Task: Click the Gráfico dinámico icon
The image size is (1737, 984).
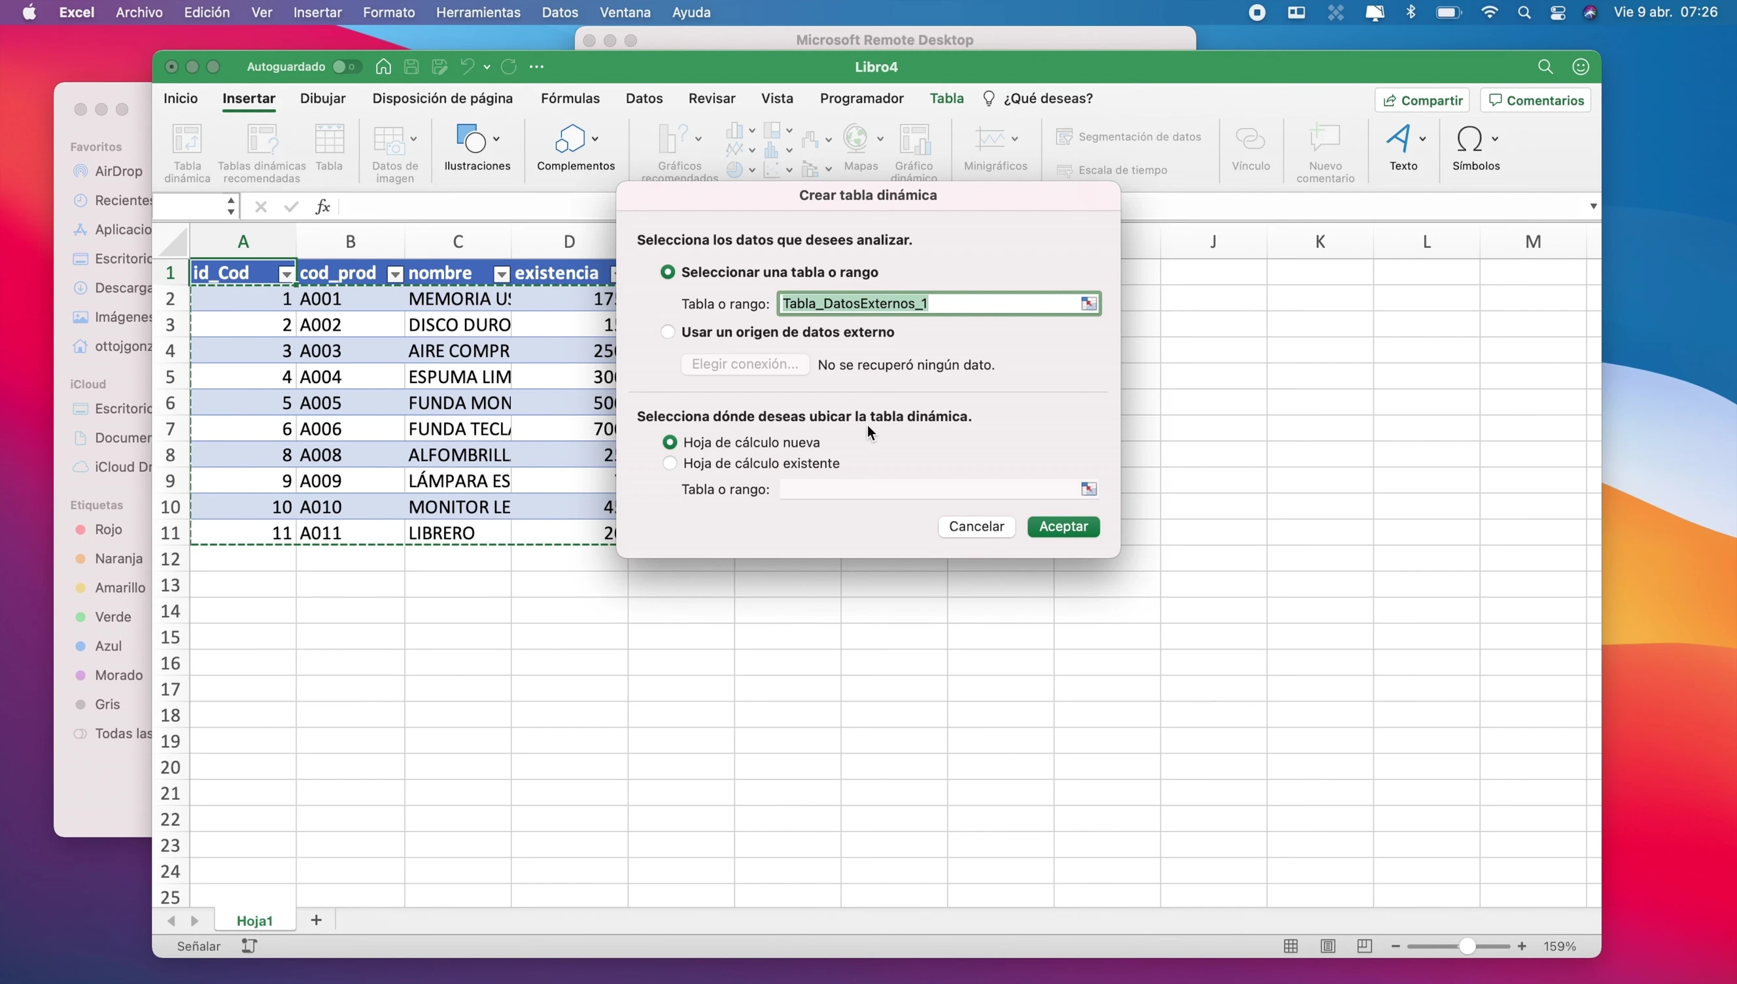Action: point(914,139)
